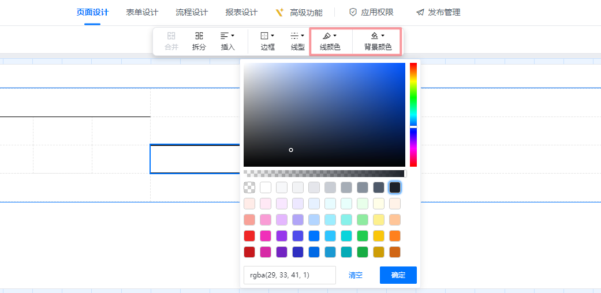This screenshot has width=601, height=293.
Task: Click the vertical rainbow hue slider
Action: 413,114
